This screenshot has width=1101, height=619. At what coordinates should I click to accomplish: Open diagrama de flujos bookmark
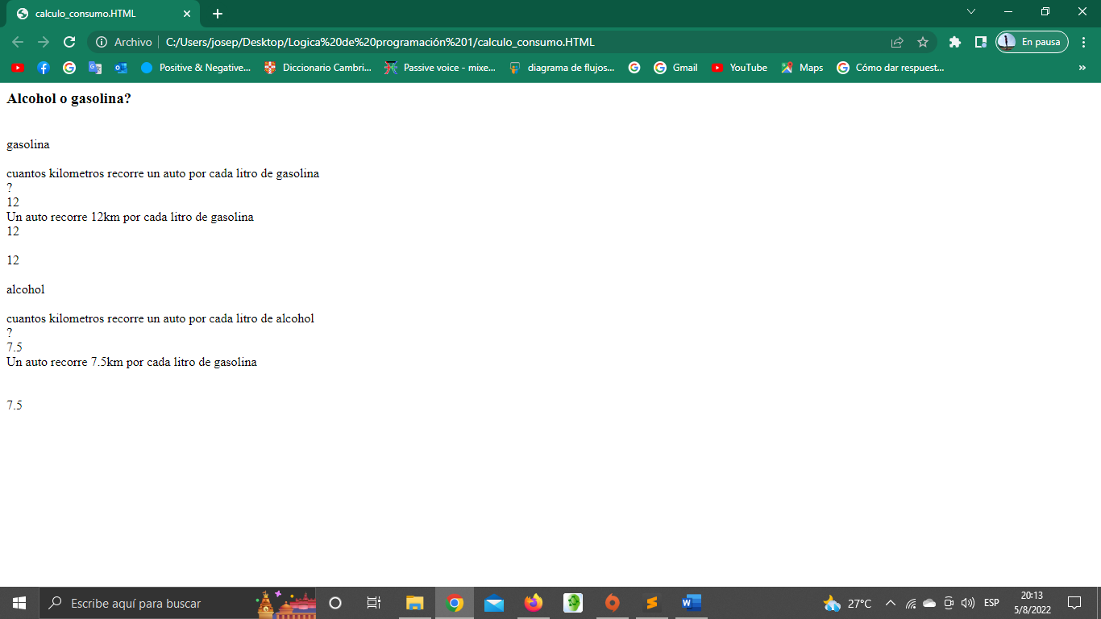(562, 68)
